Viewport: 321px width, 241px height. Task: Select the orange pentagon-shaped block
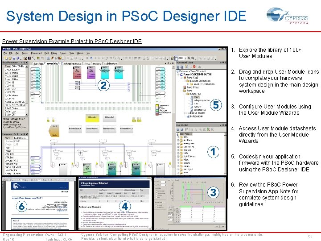[54, 131]
